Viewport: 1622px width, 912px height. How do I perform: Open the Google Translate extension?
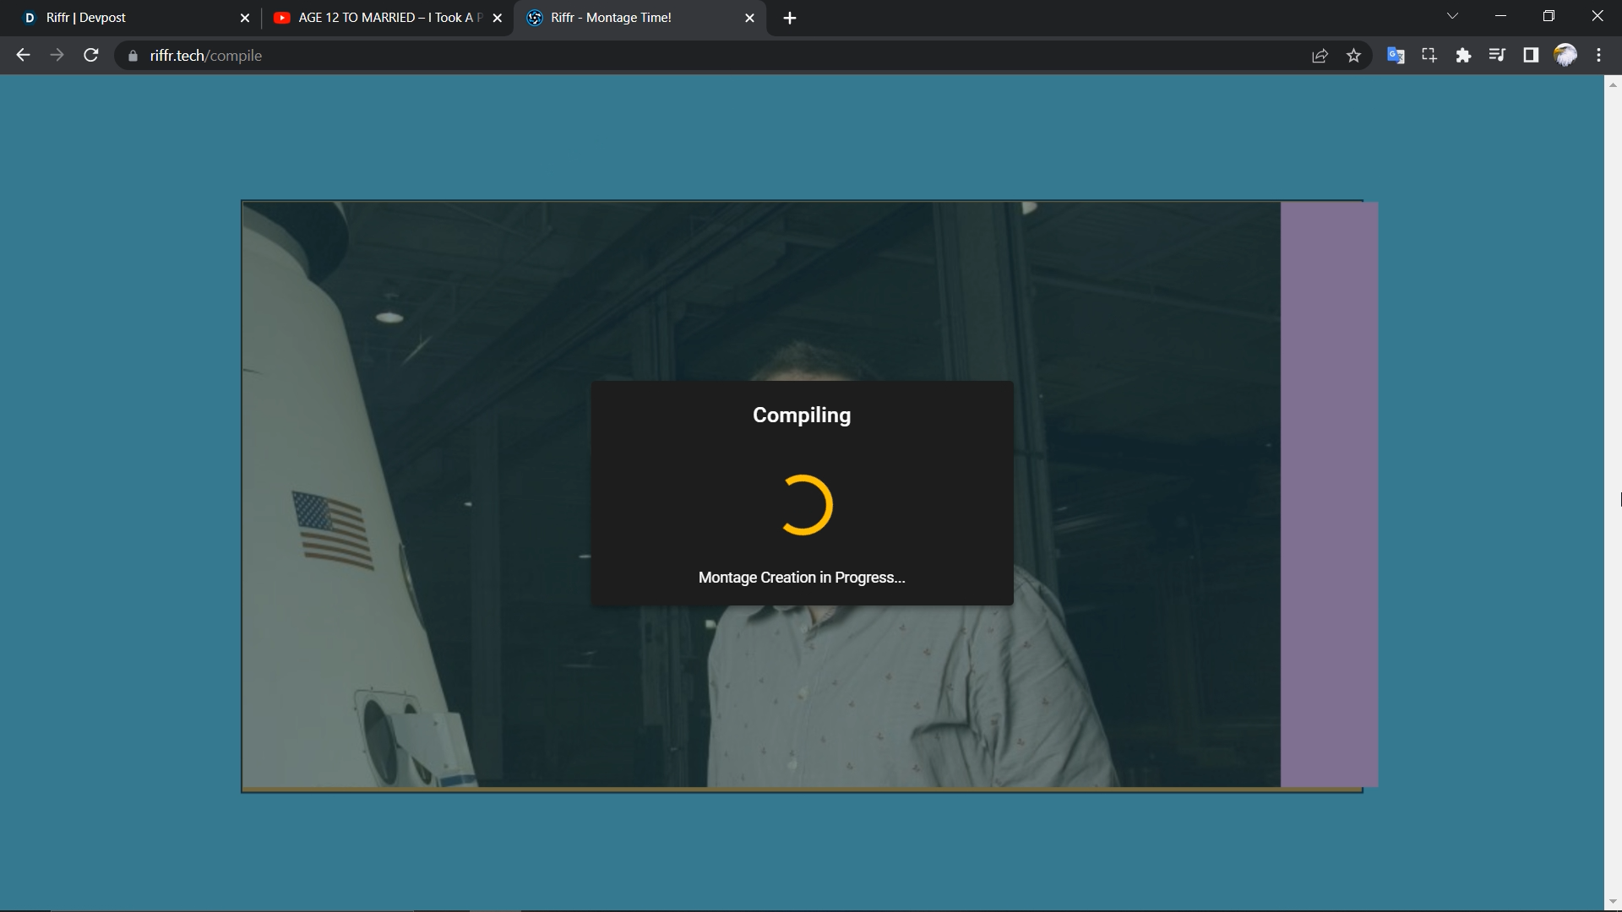[x=1396, y=56]
